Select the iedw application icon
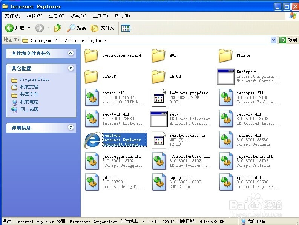 [x=159, y=119]
